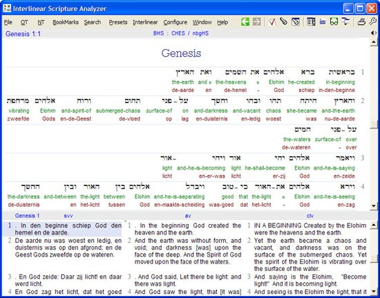This screenshot has width=380, height=298.
Task: Click the 'and-he-is-seeing' gloss
Action: [x=334, y=196]
